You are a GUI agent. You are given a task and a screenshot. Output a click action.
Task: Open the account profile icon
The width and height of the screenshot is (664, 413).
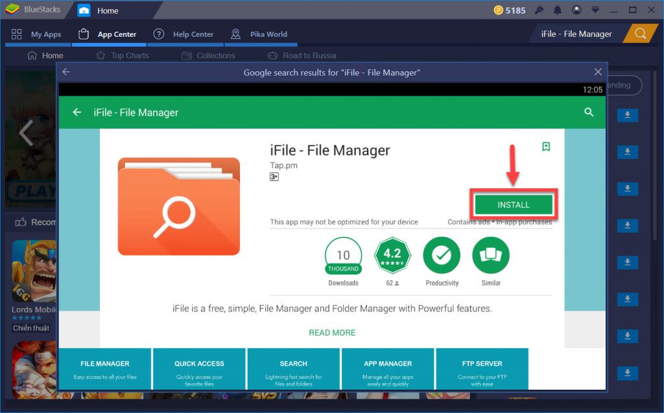point(576,10)
